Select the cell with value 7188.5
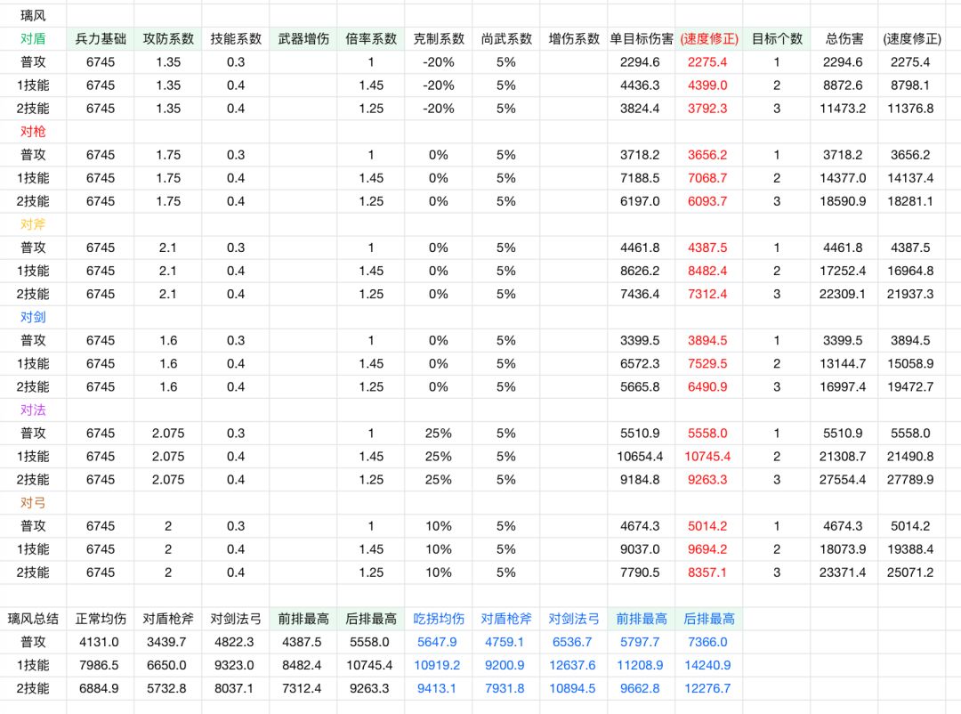 tap(640, 178)
